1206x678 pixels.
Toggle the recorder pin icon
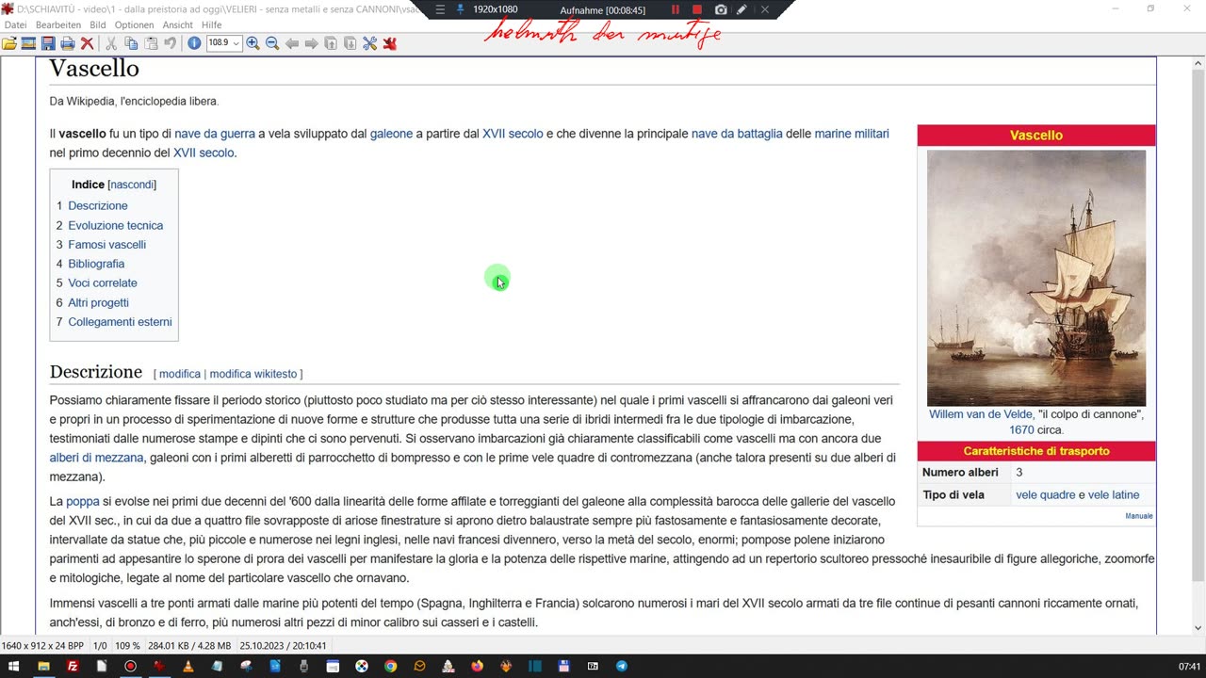[461, 9]
